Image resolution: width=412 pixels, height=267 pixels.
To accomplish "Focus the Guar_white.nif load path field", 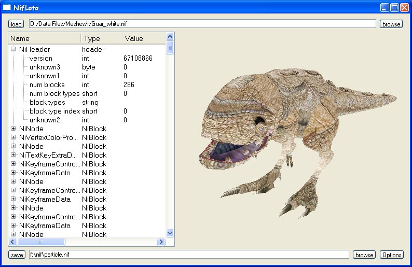I will click(x=202, y=24).
